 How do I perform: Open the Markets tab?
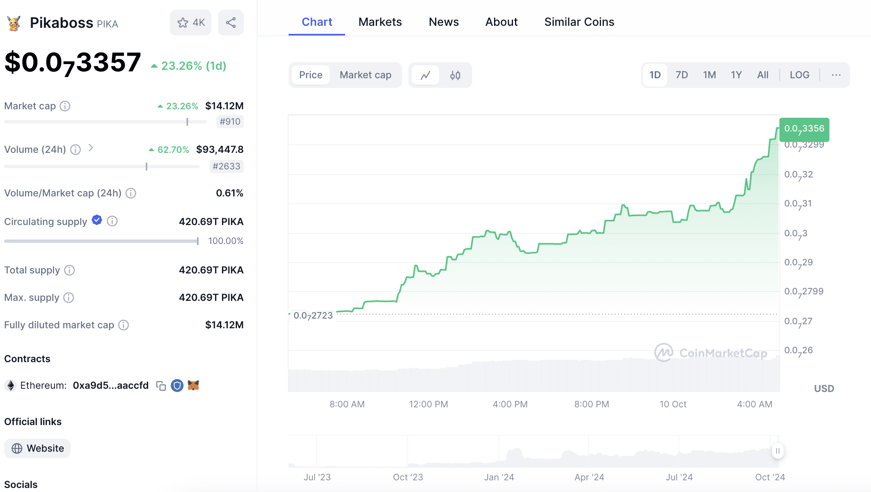coord(380,22)
